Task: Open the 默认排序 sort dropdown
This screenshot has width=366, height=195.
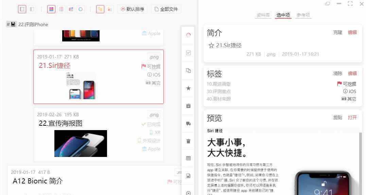Action: coord(132,9)
